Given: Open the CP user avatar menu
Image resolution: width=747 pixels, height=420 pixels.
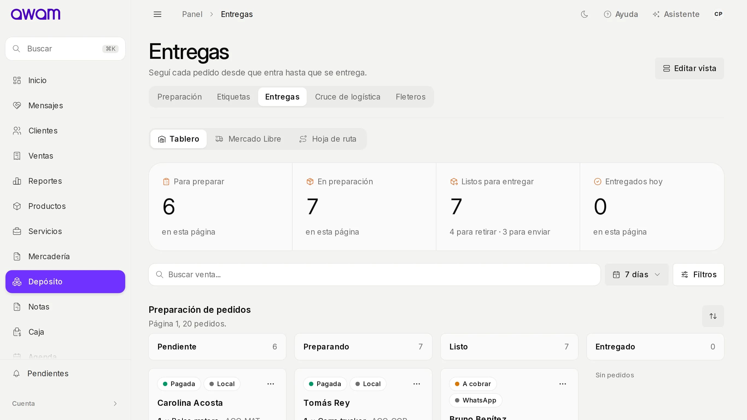Looking at the screenshot, I should [718, 14].
